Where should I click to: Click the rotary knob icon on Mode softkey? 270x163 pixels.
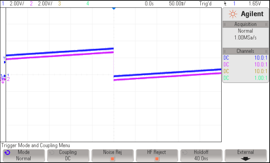click(x=7, y=153)
